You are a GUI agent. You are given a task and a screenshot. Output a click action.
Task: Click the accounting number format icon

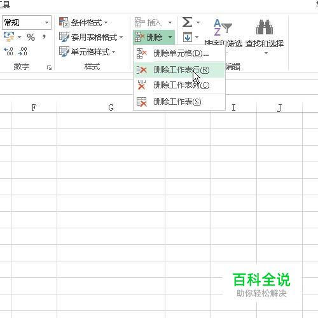point(9,37)
